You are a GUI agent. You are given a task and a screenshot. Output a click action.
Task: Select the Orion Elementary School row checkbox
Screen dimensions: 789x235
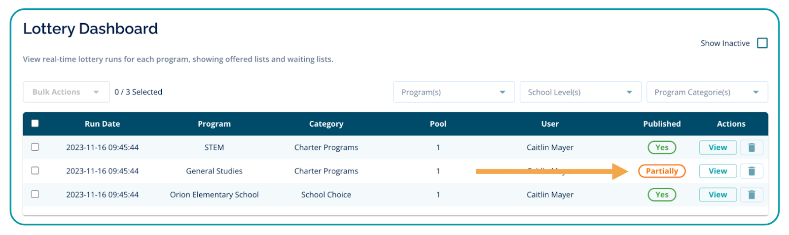(35, 194)
